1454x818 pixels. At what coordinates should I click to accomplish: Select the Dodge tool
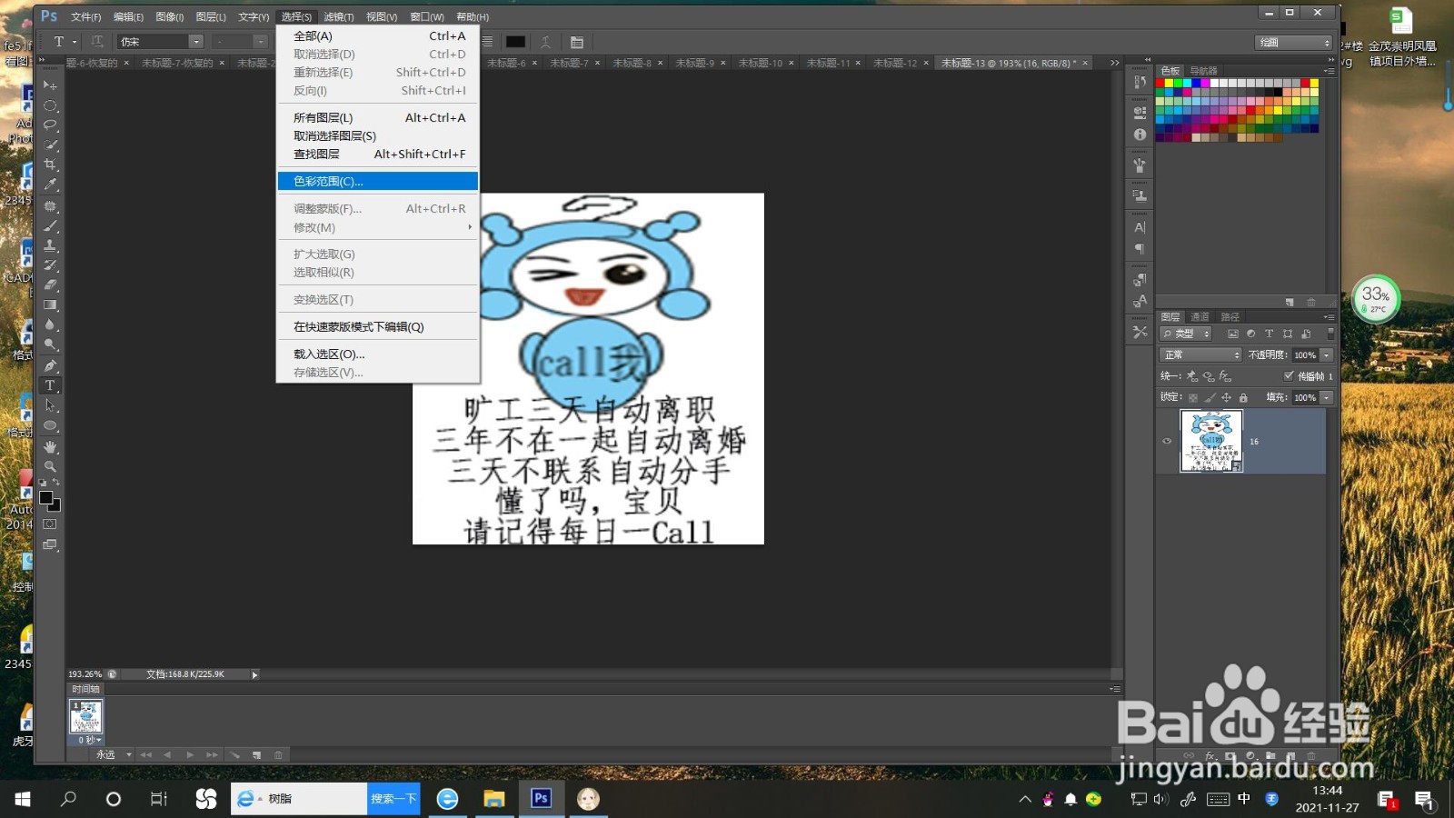click(50, 344)
